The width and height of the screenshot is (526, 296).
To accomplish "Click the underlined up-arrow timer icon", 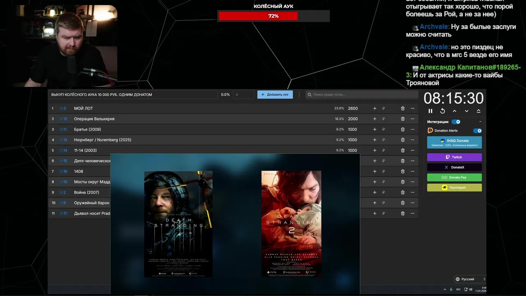I will 478,111.
